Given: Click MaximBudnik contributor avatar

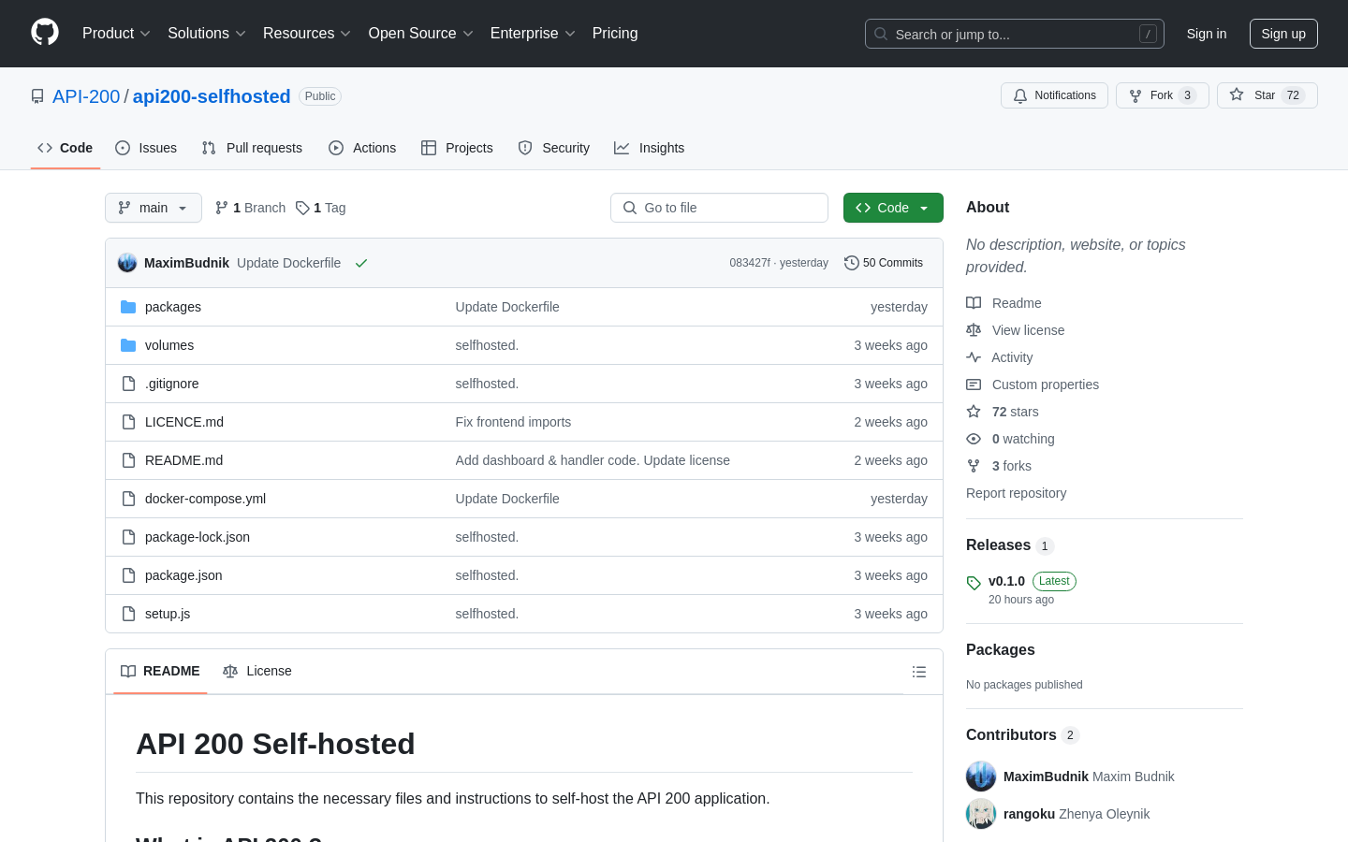Looking at the screenshot, I should click(981, 777).
